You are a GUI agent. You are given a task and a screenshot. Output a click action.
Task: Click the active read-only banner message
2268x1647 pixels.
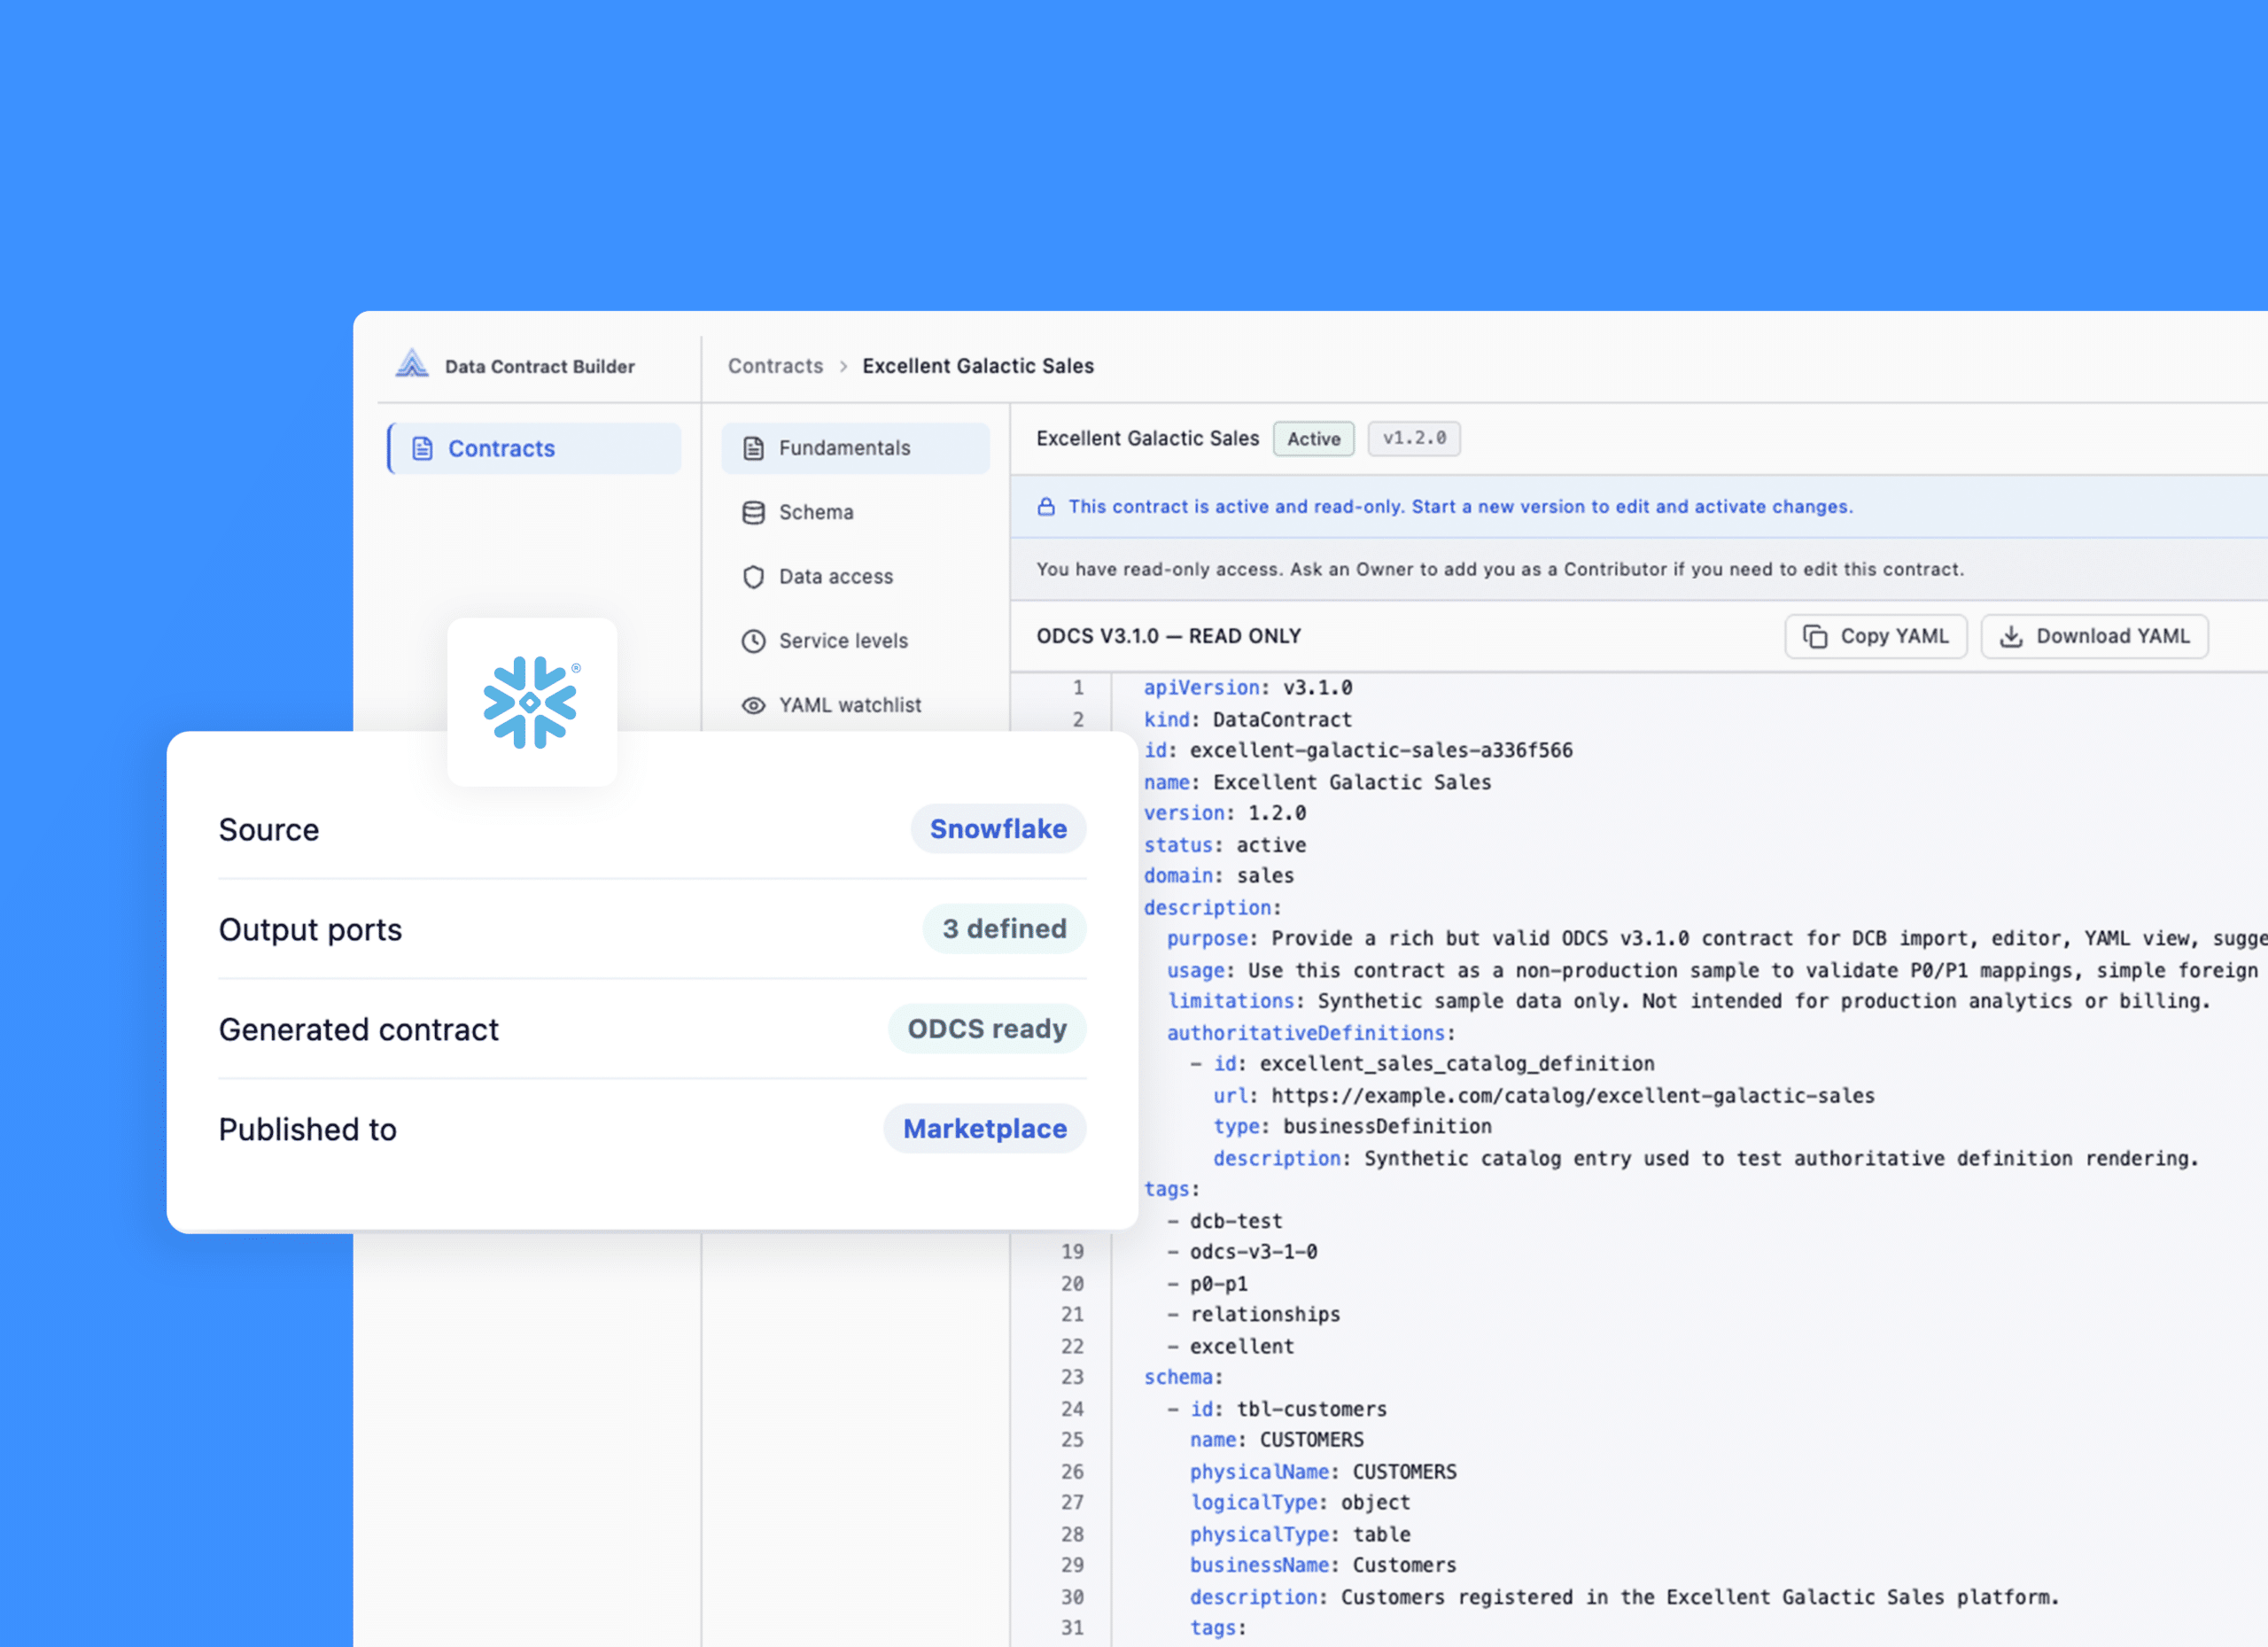[x=1461, y=507]
